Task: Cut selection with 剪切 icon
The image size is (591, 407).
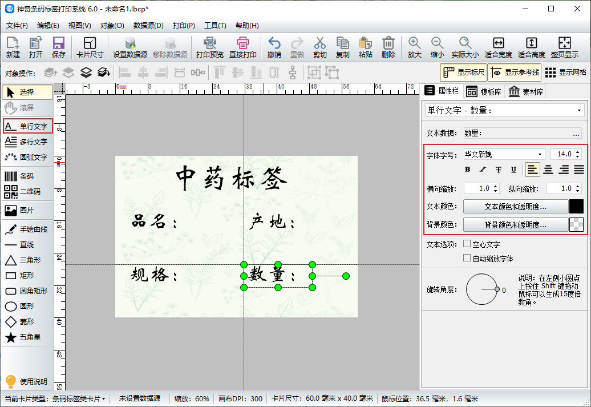Action: [319, 47]
